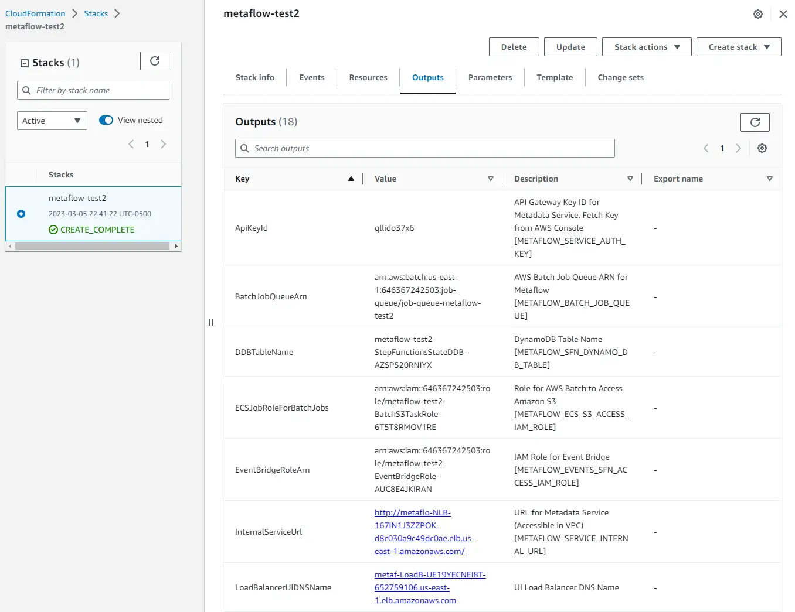Close the metaflow-test2 details panel

point(783,14)
